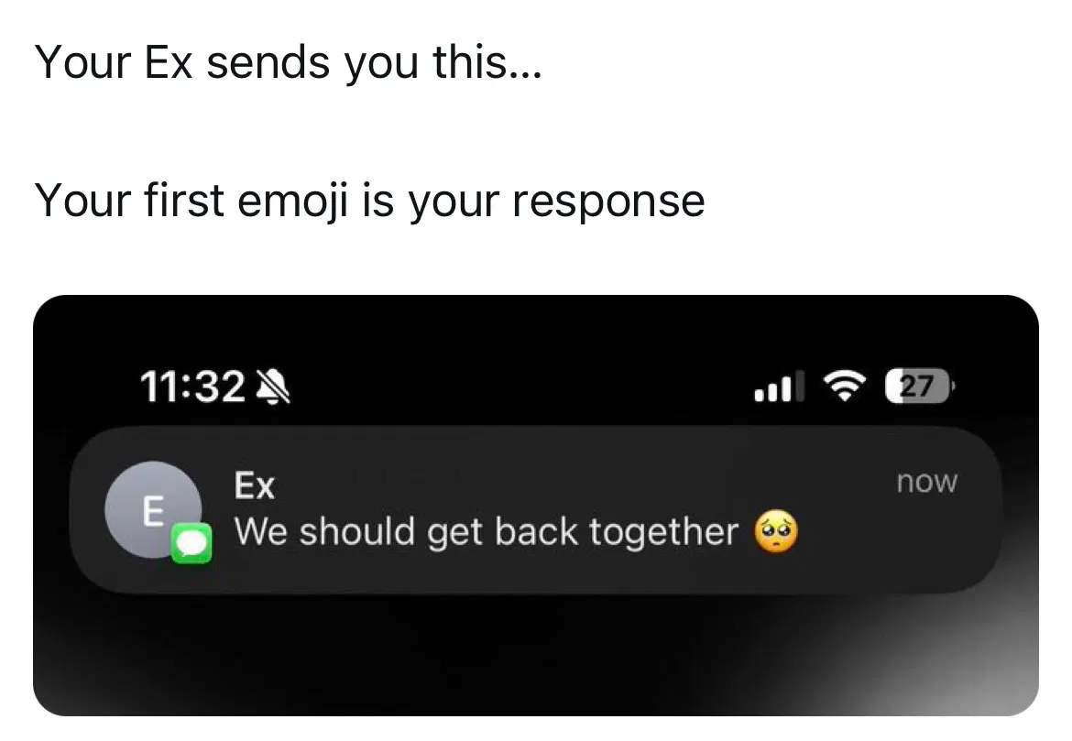Click the word "should" in the message preview
Viewport: 1072px width, 741px height.
coord(358,532)
